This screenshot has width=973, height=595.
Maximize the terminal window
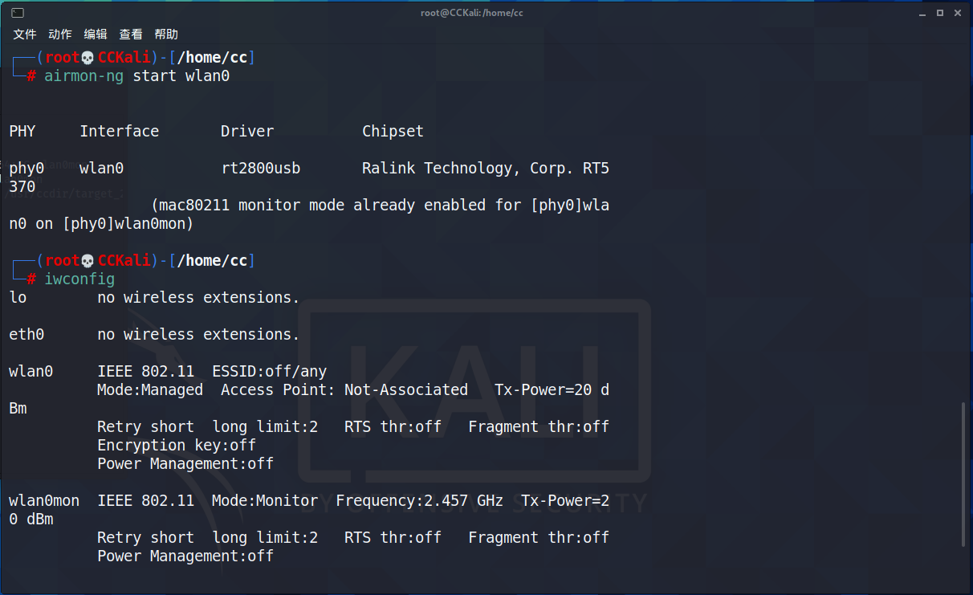940,12
